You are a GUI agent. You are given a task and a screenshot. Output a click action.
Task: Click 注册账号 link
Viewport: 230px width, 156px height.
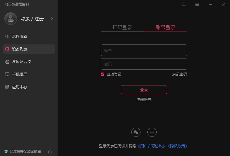pyautogui.click(x=144, y=100)
